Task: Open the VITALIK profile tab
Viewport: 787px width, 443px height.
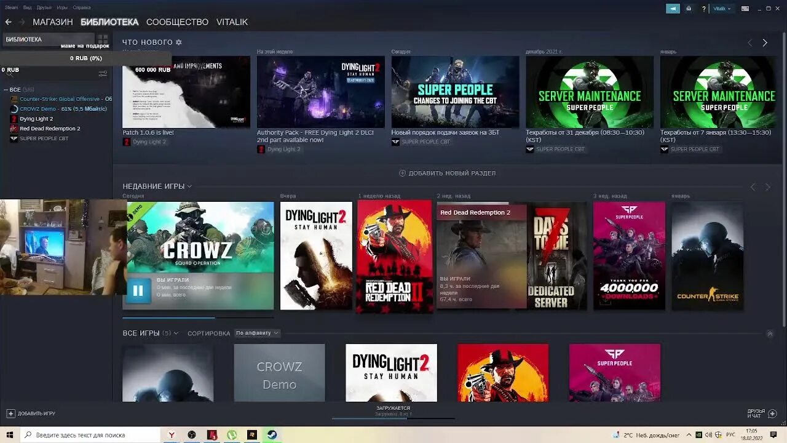Action: pos(232,22)
